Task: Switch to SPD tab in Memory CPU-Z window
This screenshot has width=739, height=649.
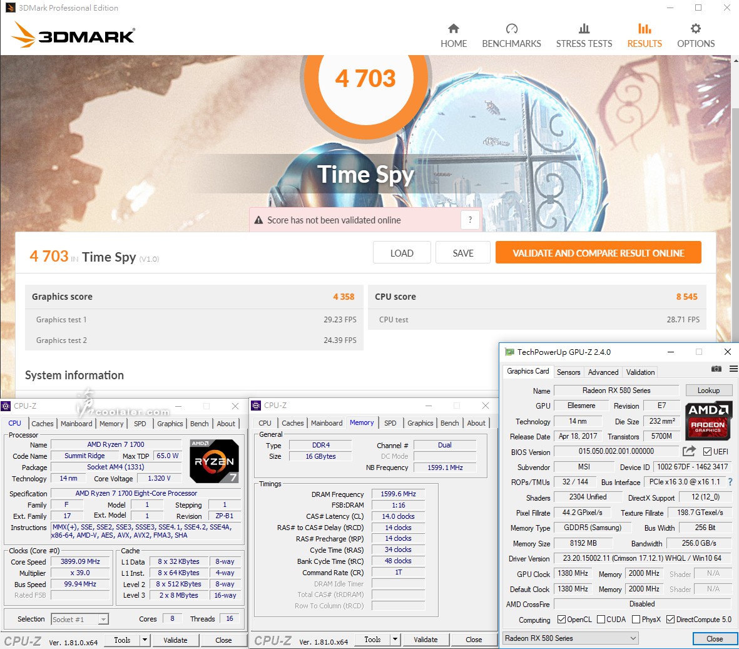Action: 390,423
